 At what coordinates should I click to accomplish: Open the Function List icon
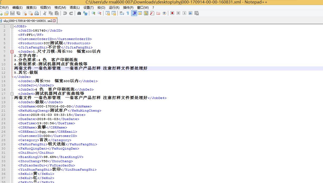coord(152,13)
